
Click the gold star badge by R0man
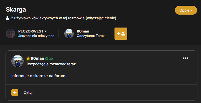point(28,59)
